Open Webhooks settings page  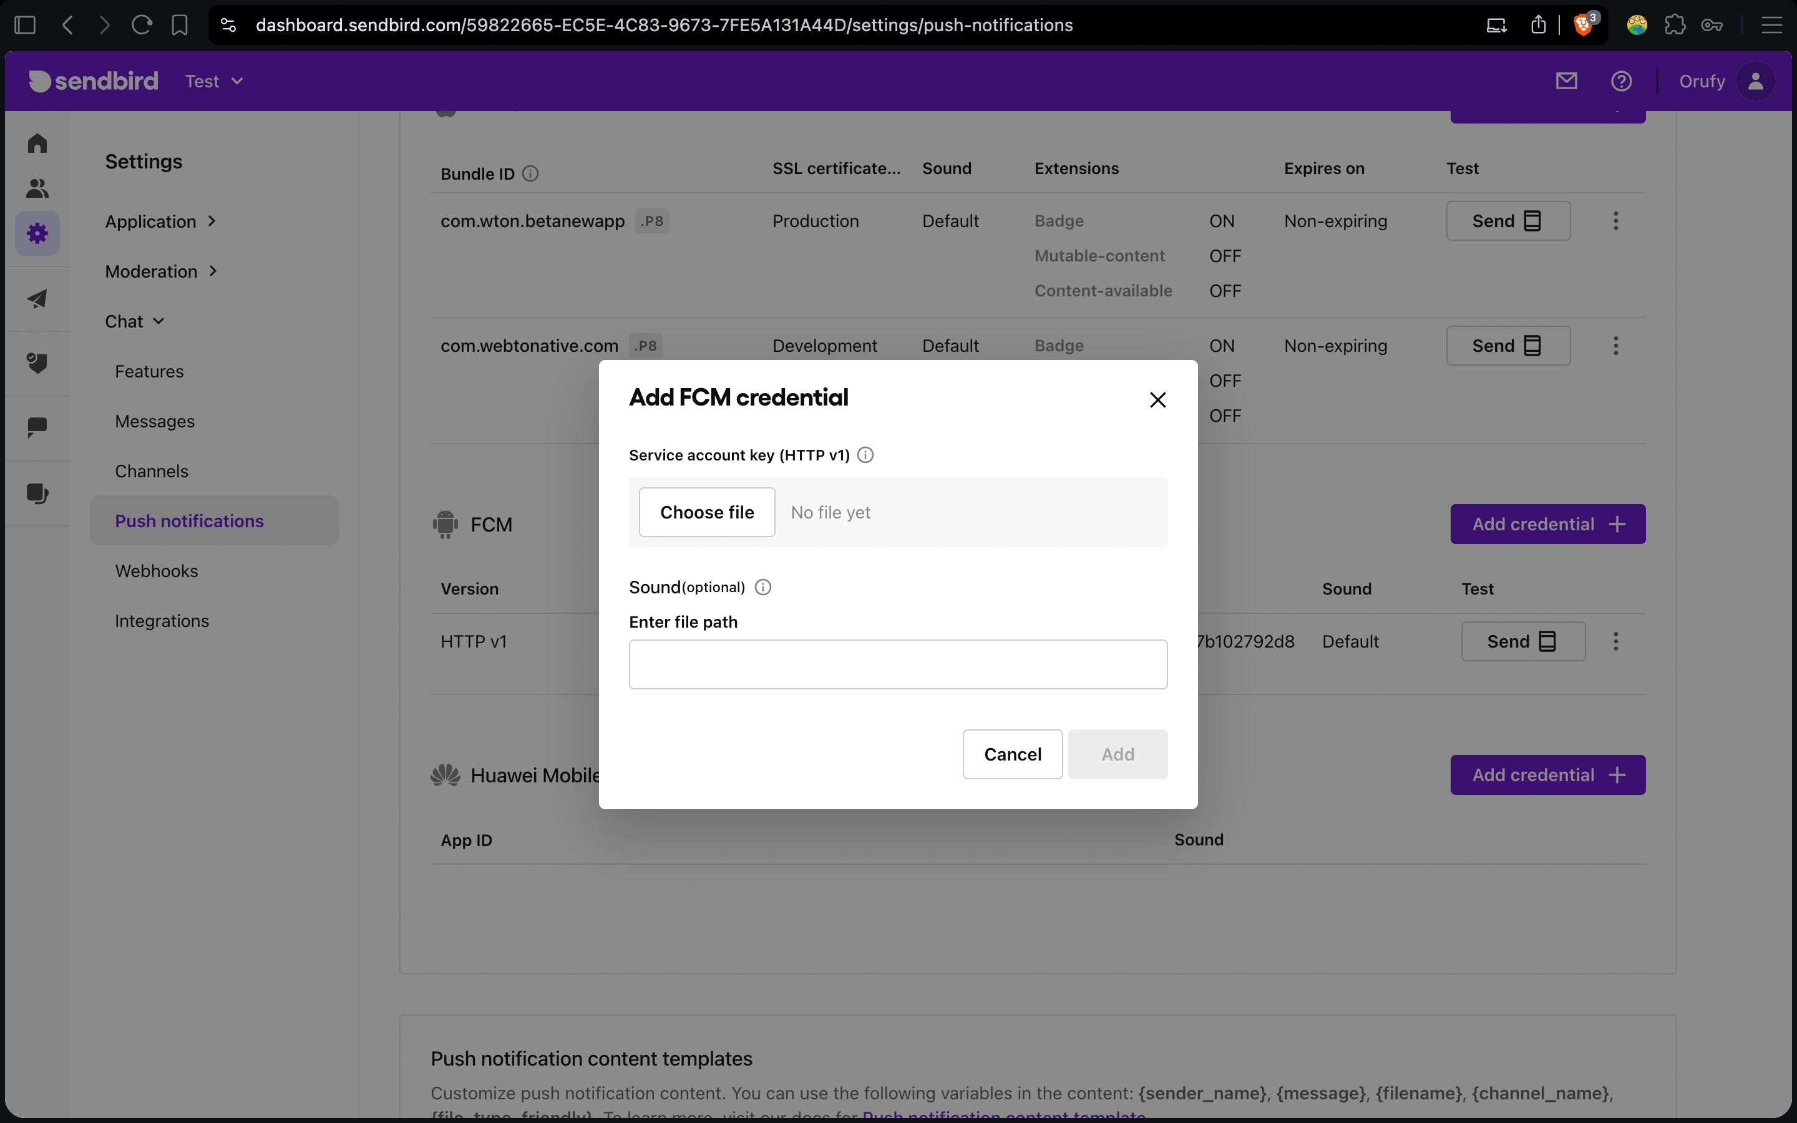coord(156,571)
